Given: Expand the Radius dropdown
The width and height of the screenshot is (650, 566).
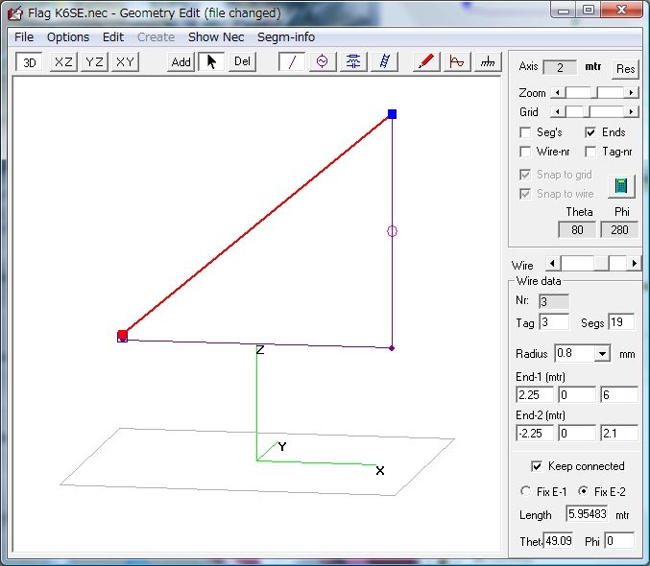Looking at the screenshot, I should pyautogui.click(x=602, y=354).
